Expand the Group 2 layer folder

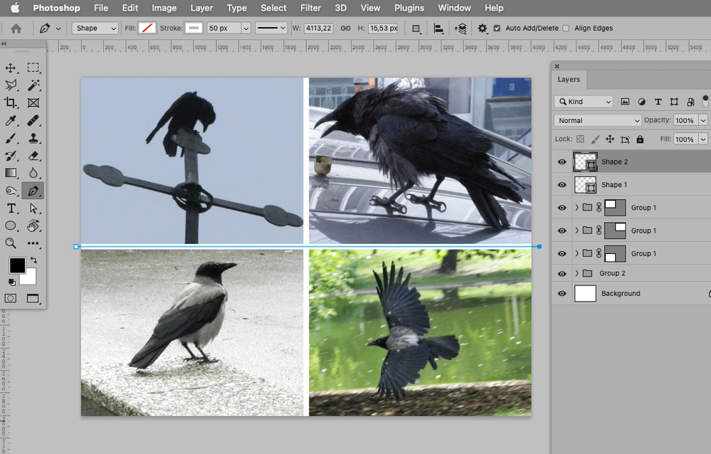[576, 273]
